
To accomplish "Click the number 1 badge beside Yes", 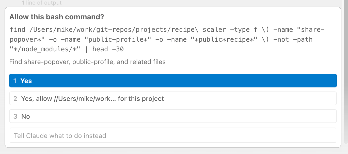I will 15,81.
